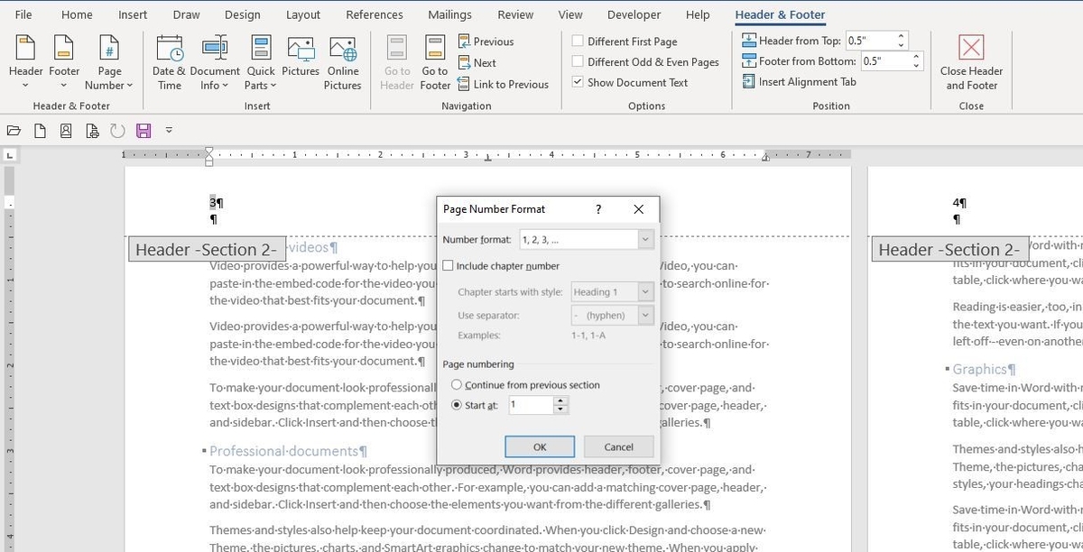Click Insert Alignment Tab
Screen dimensions: 1083x552
(x=799, y=81)
